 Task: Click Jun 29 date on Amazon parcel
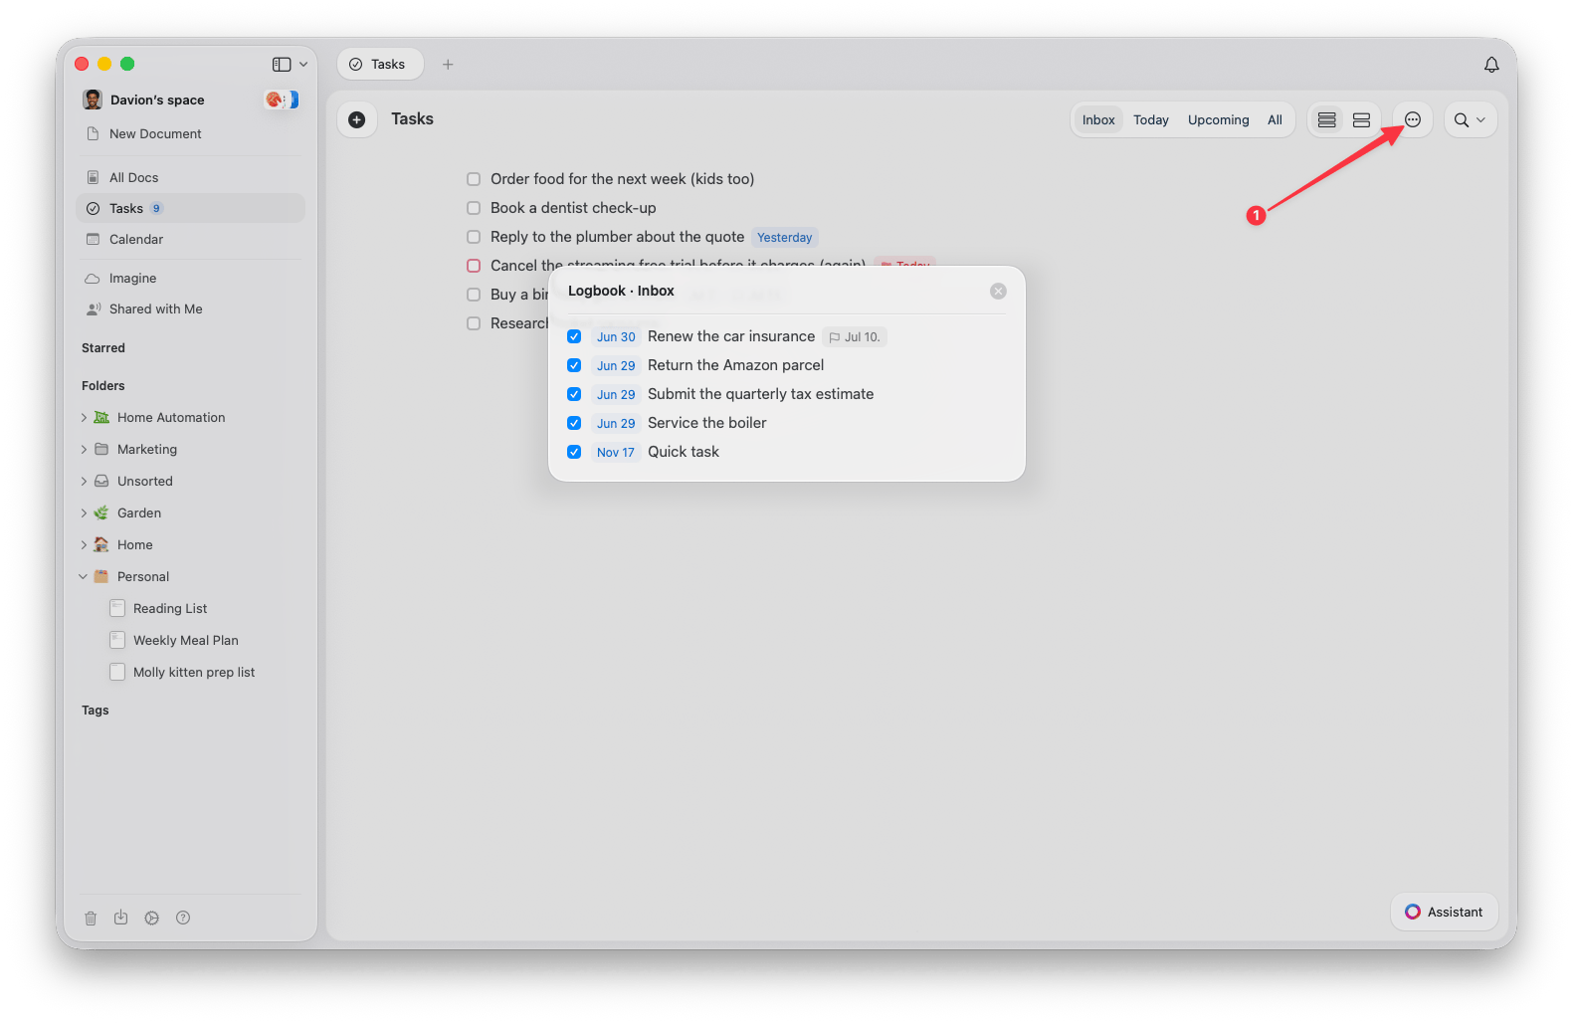616,365
